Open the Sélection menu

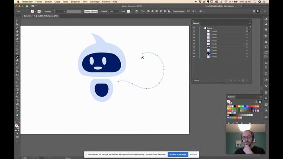[x=75, y=2]
